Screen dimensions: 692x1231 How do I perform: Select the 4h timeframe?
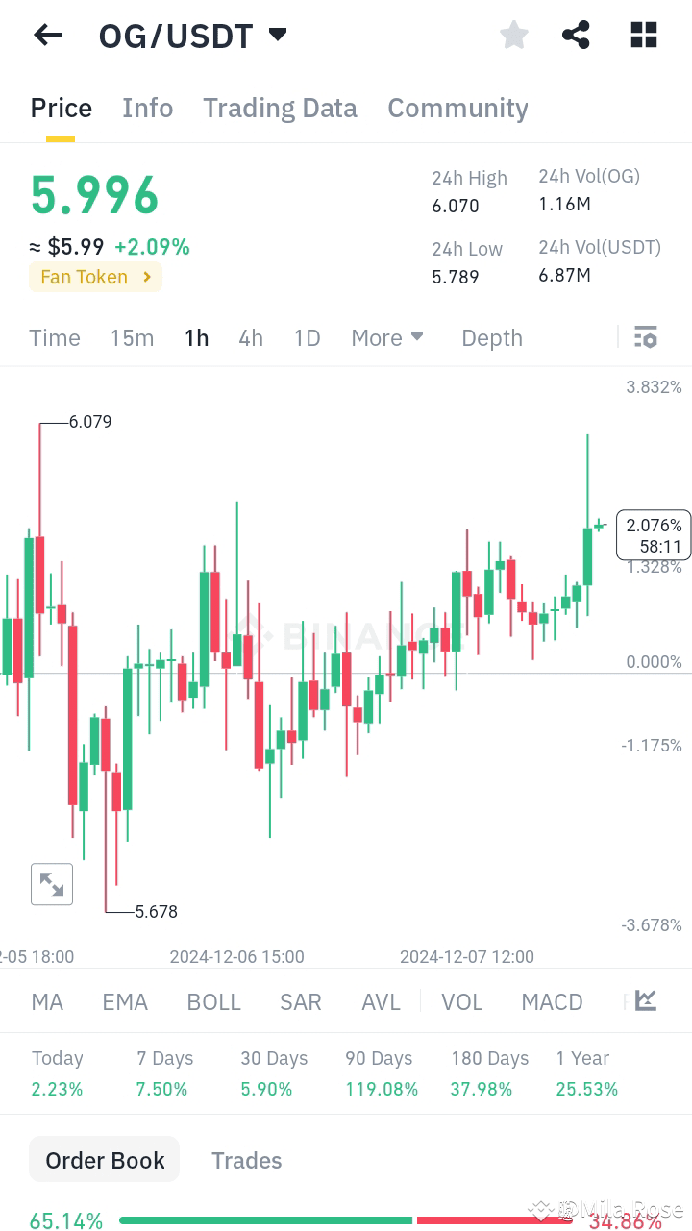tap(251, 337)
